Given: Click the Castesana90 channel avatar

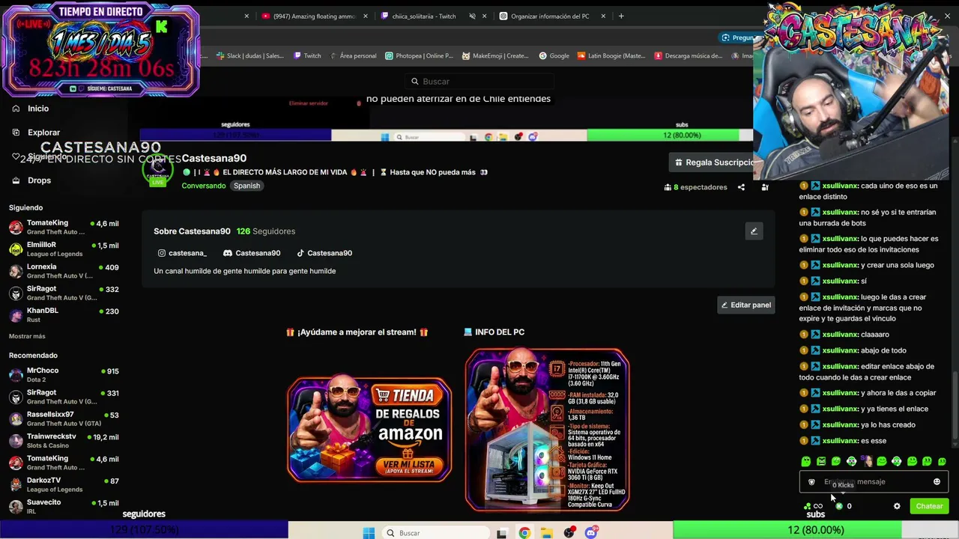Looking at the screenshot, I should pos(157,171).
